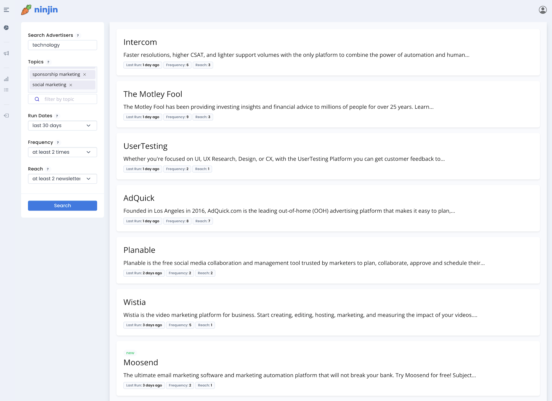Show help for Search Advertisers
Viewport: 552px width, 401px height.
(78, 36)
